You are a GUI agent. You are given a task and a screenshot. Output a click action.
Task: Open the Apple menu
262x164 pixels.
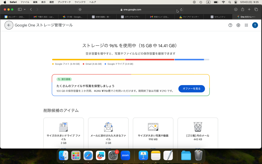click(5, 2)
